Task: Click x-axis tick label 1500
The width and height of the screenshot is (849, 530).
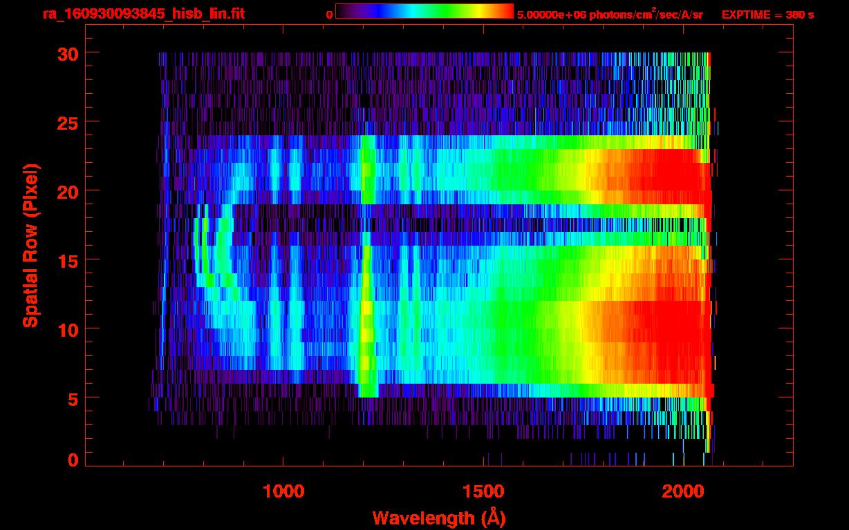Action: coord(483,491)
